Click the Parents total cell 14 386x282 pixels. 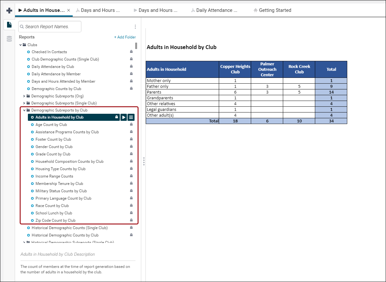coord(331,92)
